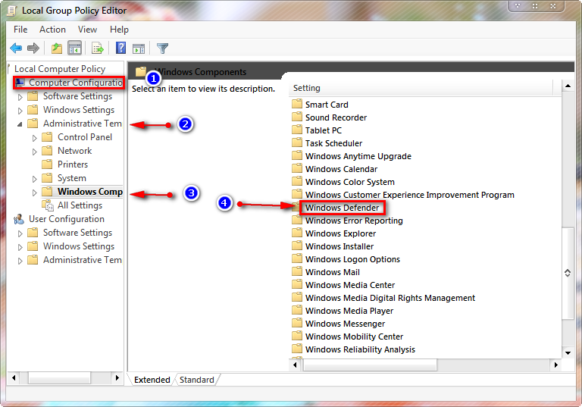Screen dimensions: 582x407
Task: Click the Local Group Policy Editor title icon
Action: (x=11, y=11)
